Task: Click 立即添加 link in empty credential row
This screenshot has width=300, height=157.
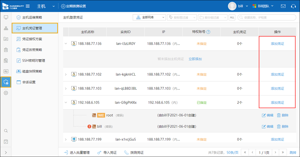Action: (195, 59)
